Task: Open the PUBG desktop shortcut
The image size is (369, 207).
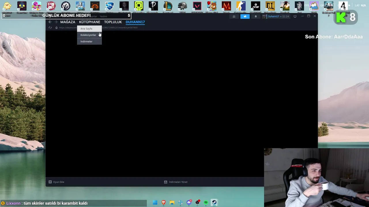Action: point(182,6)
